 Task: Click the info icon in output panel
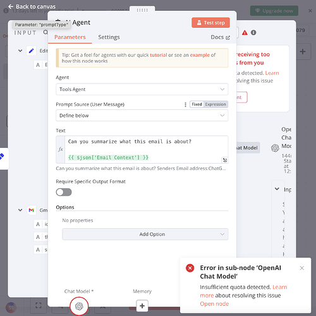click(x=253, y=33)
